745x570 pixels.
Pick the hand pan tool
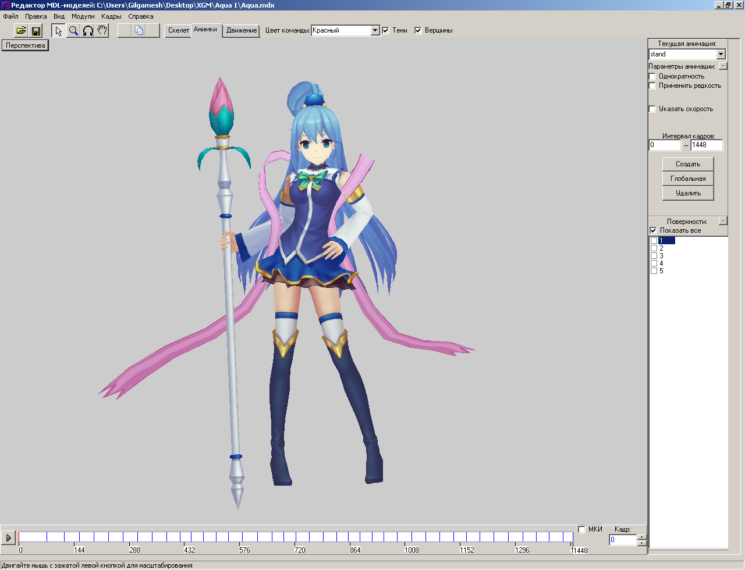coord(102,30)
